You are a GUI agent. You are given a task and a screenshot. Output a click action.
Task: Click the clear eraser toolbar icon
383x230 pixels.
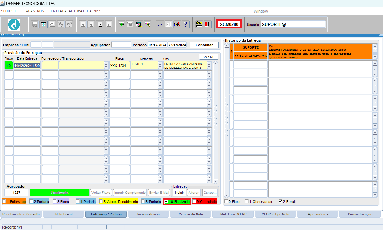point(147,25)
